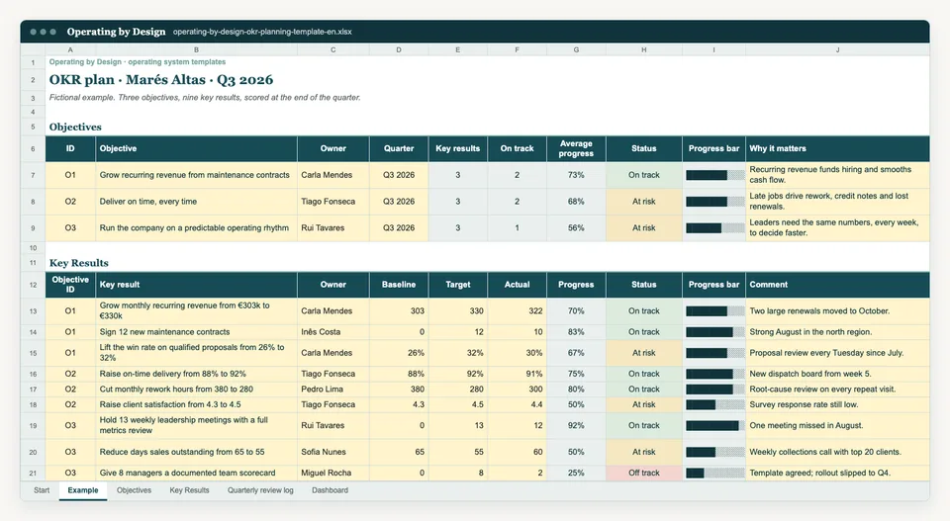Click owner cell Pedro Lima
This screenshot has height=521, width=950.
pos(332,390)
